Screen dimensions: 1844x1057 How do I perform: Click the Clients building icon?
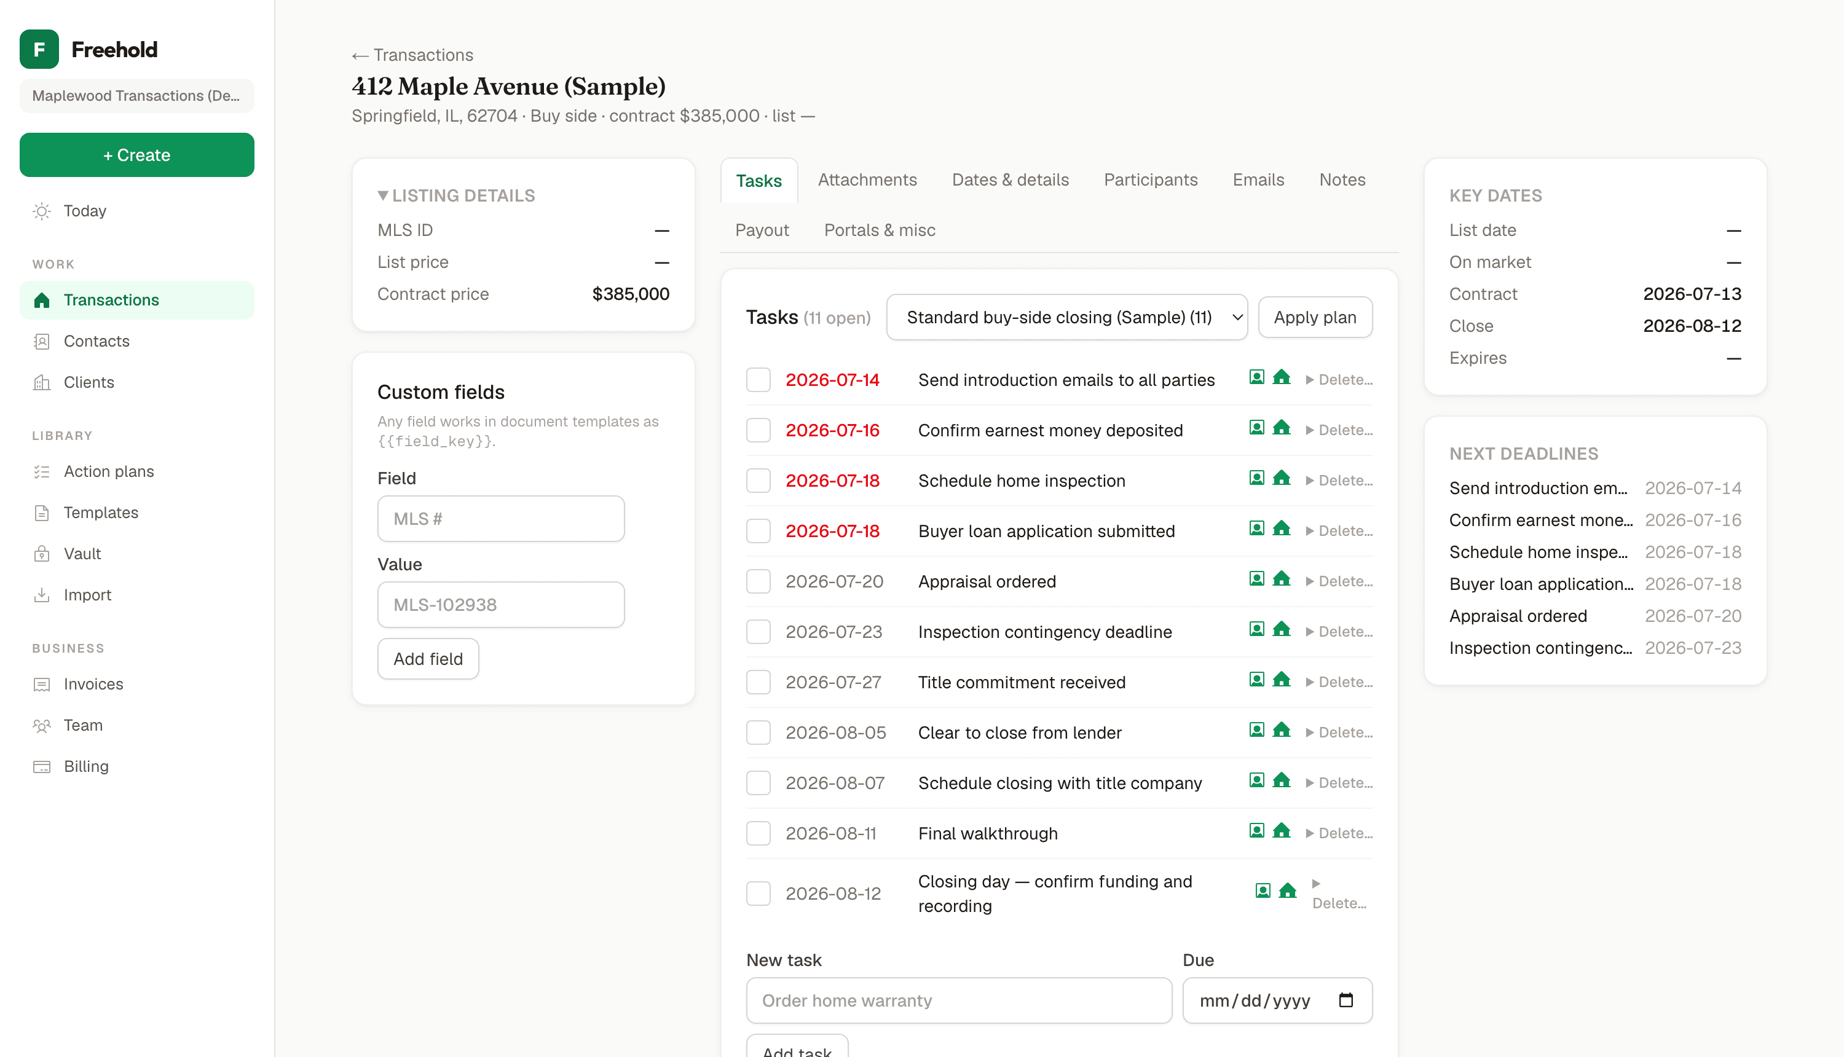click(42, 383)
